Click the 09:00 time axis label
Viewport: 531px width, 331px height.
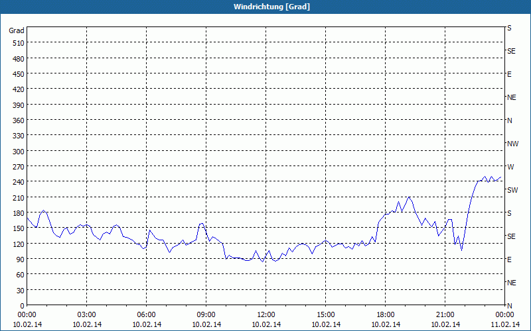click(206, 314)
